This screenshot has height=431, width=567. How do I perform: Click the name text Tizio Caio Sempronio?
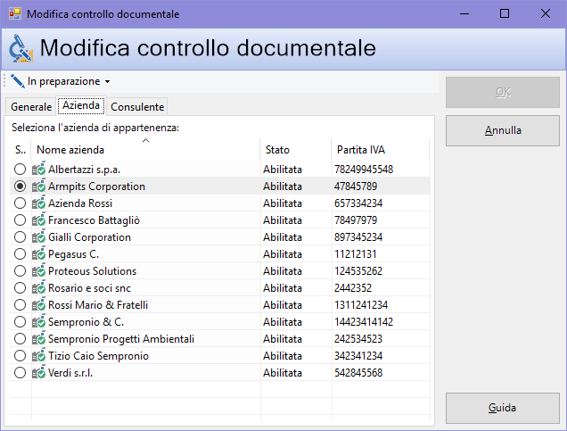point(98,356)
